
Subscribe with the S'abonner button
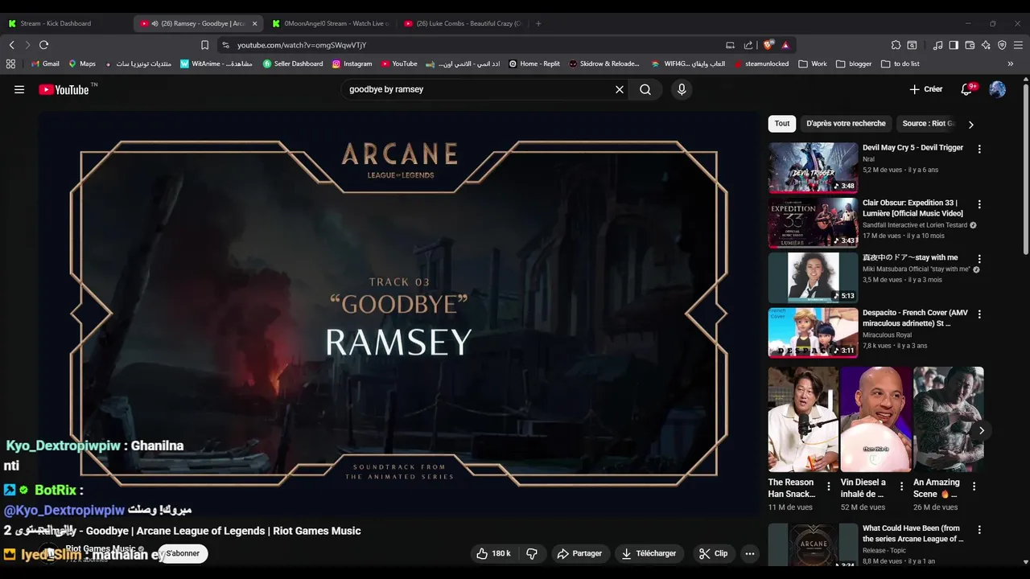(183, 553)
